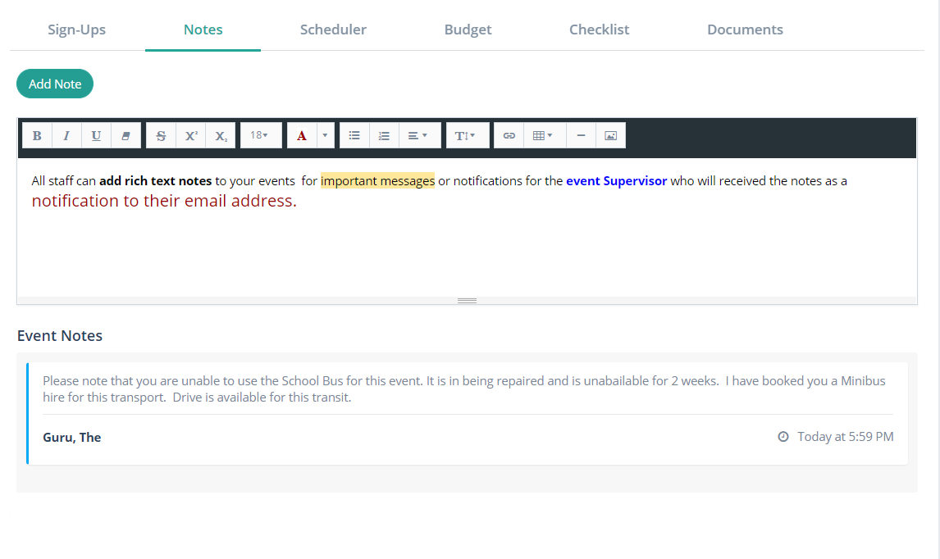Toggle bold formatting in the note editor

point(37,135)
